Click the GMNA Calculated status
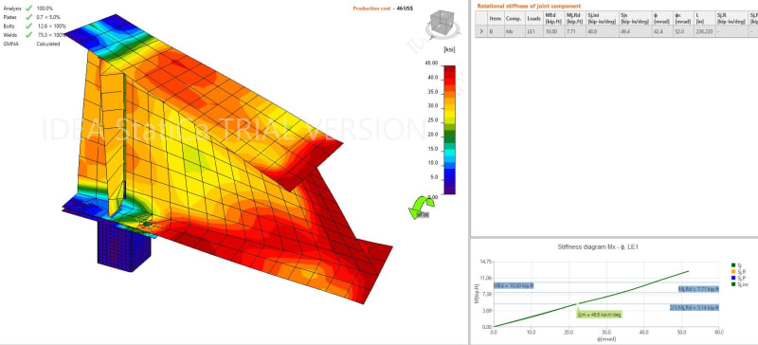758x345 pixels. pyautogui.click(x=48, y=44)
